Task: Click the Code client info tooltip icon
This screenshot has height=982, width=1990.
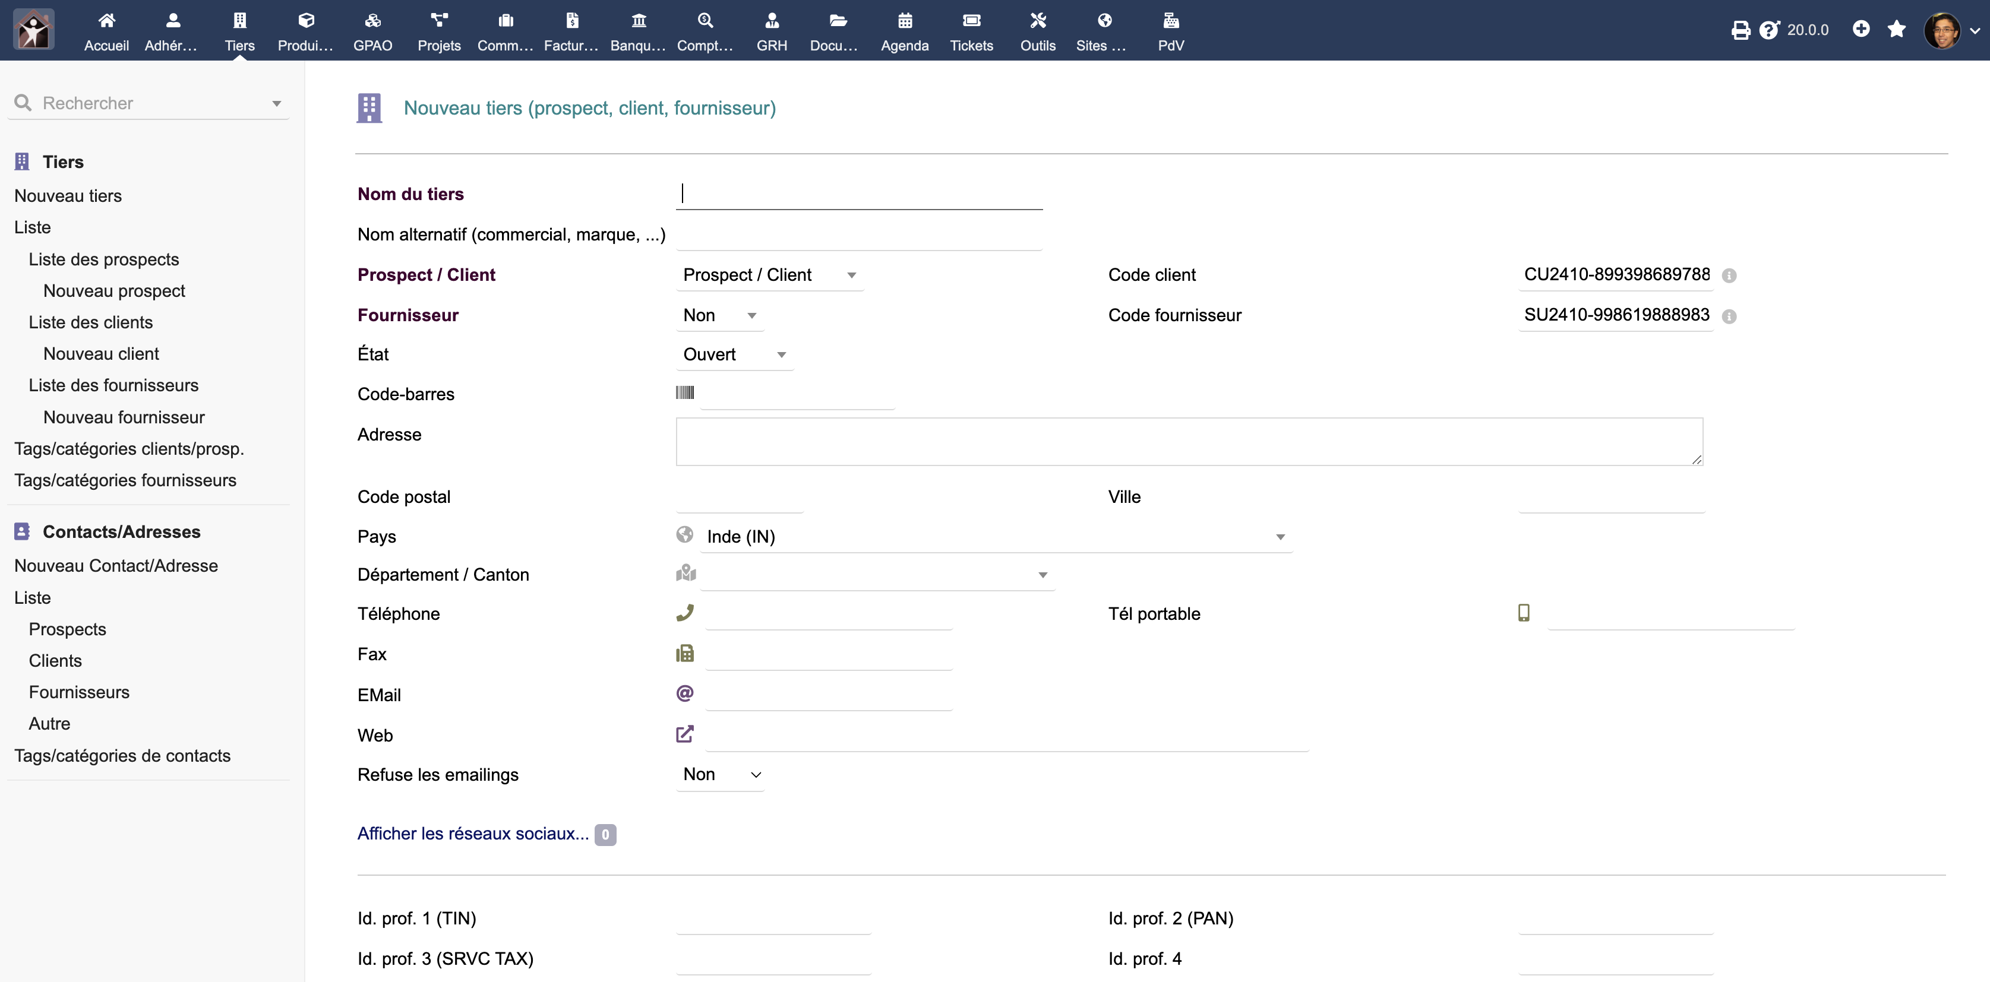Action: tap(1729, 275)
